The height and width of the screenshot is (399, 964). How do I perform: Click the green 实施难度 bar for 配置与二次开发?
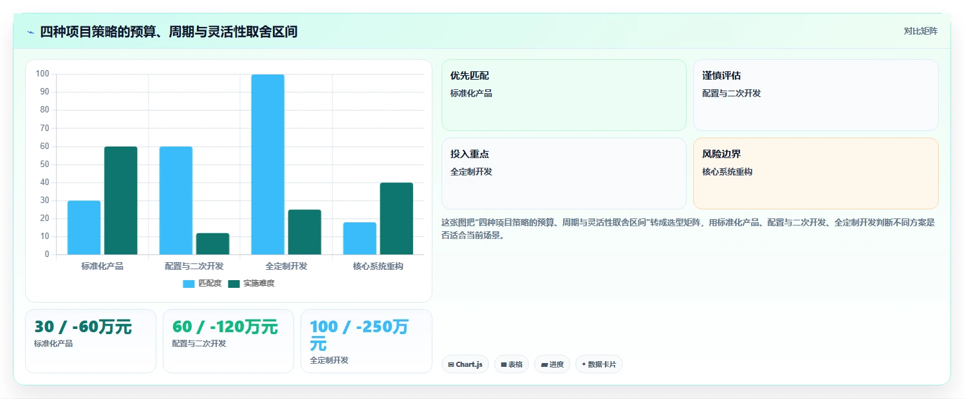[x=212, y=244]
